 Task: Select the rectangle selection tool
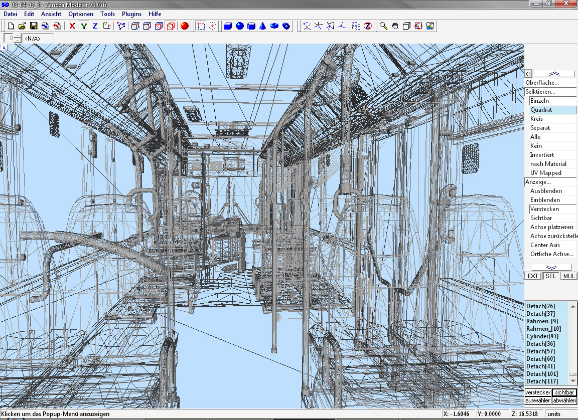click(x=201, y=26)
